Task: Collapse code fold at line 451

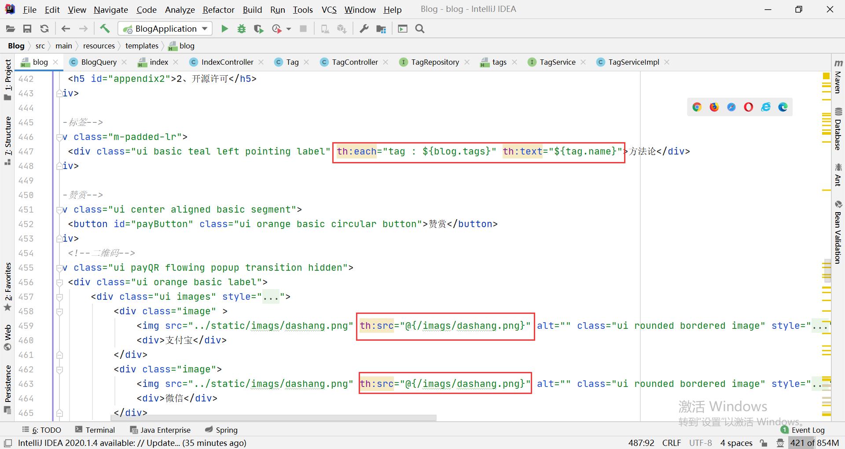Action: (x=59, y=210)
